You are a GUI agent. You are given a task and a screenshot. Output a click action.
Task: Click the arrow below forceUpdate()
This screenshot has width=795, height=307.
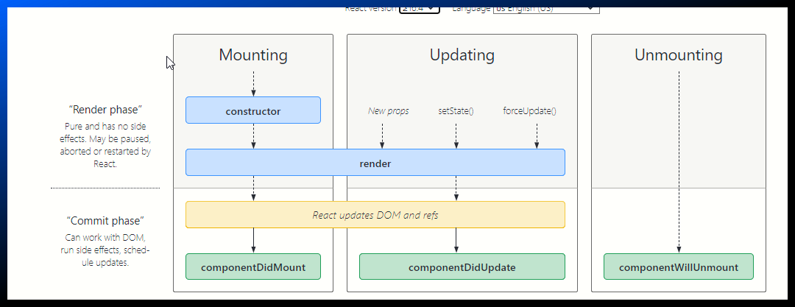pos(537,135)
